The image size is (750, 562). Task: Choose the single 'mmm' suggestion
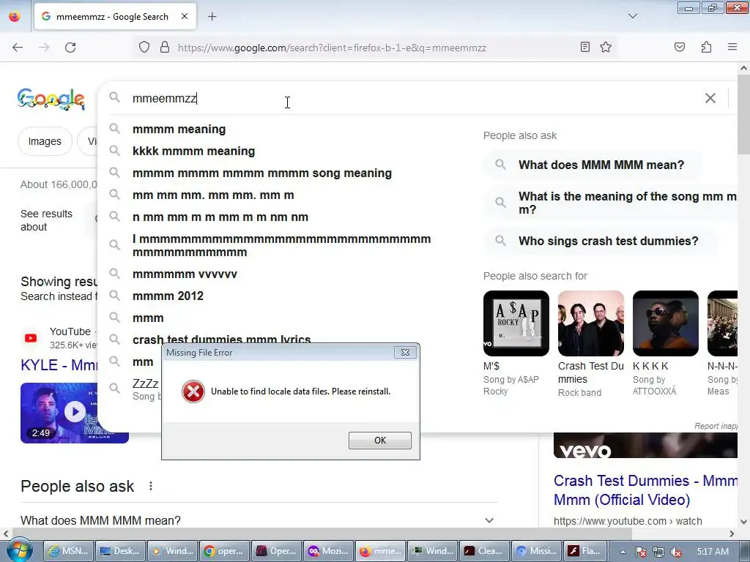coord(148,318)
